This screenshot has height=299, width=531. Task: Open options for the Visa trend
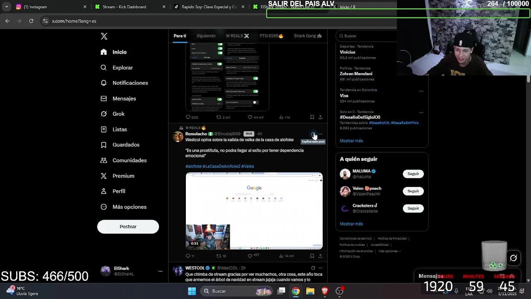(421, 91)
